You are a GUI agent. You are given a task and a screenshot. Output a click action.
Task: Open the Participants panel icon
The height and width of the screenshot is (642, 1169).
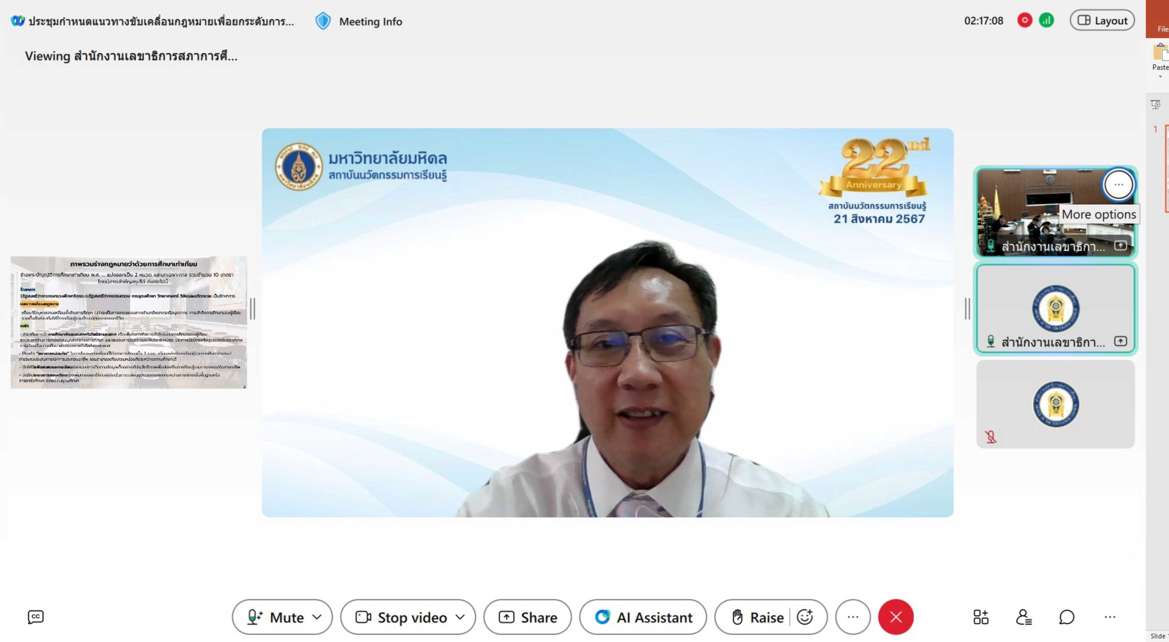(1023, 617)
